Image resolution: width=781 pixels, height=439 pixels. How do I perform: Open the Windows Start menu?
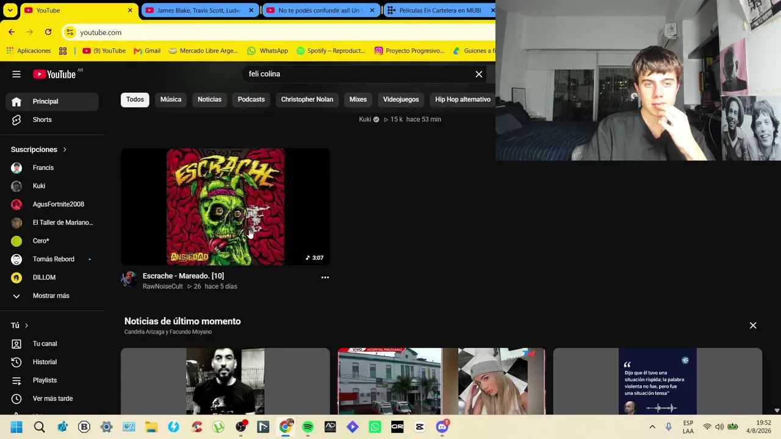[x=16, y=427]
